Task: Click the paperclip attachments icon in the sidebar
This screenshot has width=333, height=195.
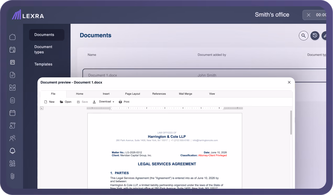Action: point(12,176)
